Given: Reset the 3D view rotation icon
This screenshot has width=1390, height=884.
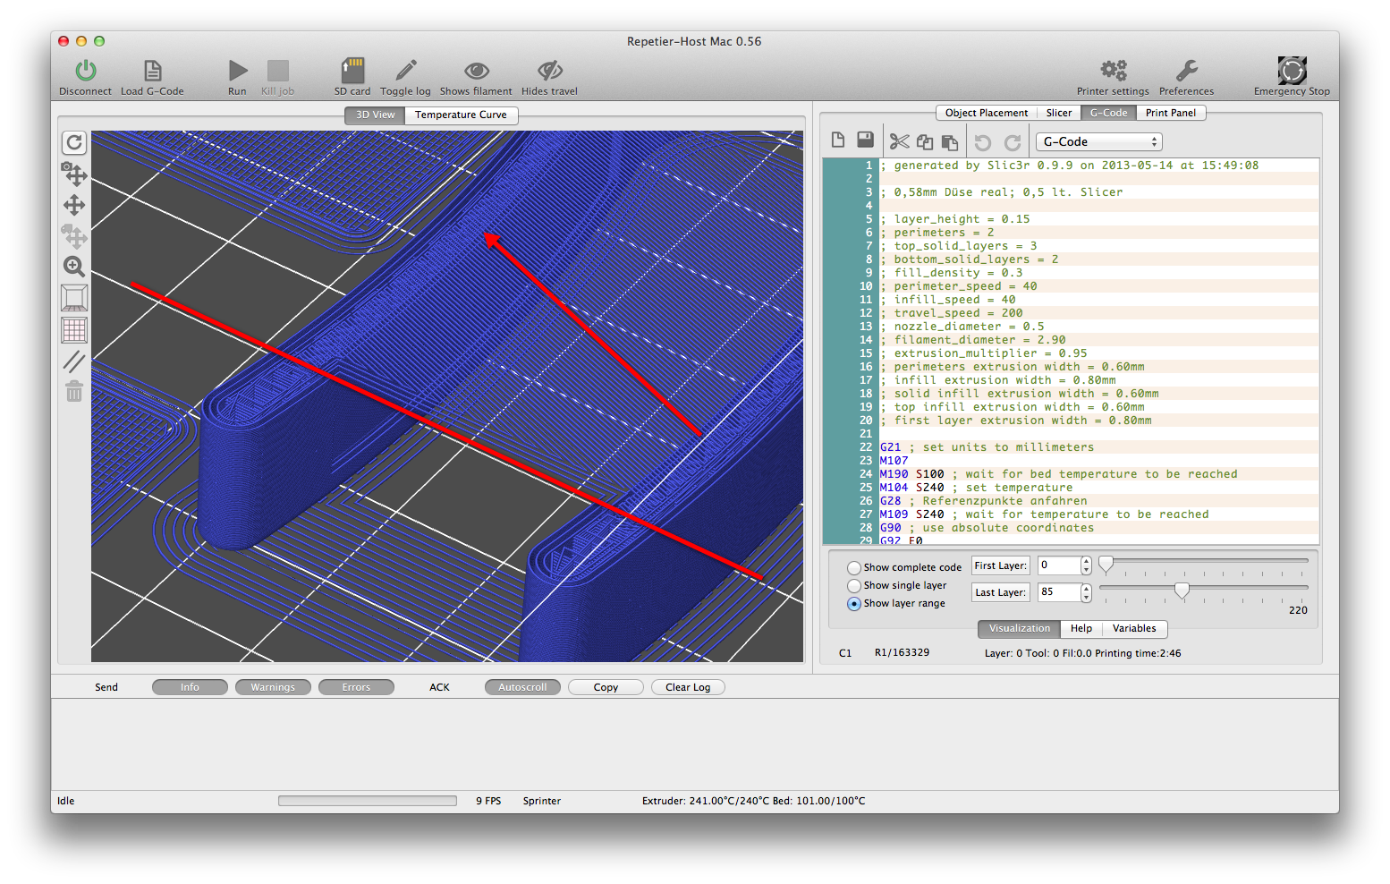Looking at the screenshot, I should coord(74,142).
